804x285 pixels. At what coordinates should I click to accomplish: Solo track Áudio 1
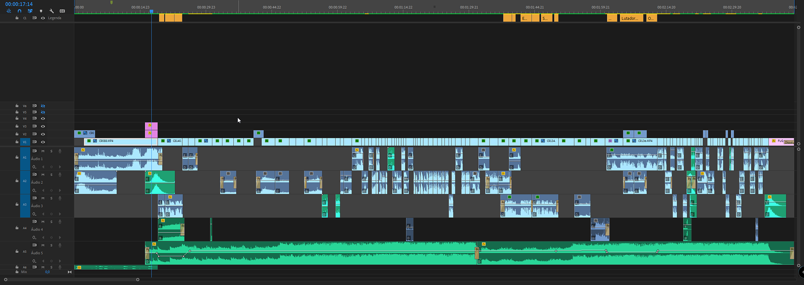coord(52,151)
